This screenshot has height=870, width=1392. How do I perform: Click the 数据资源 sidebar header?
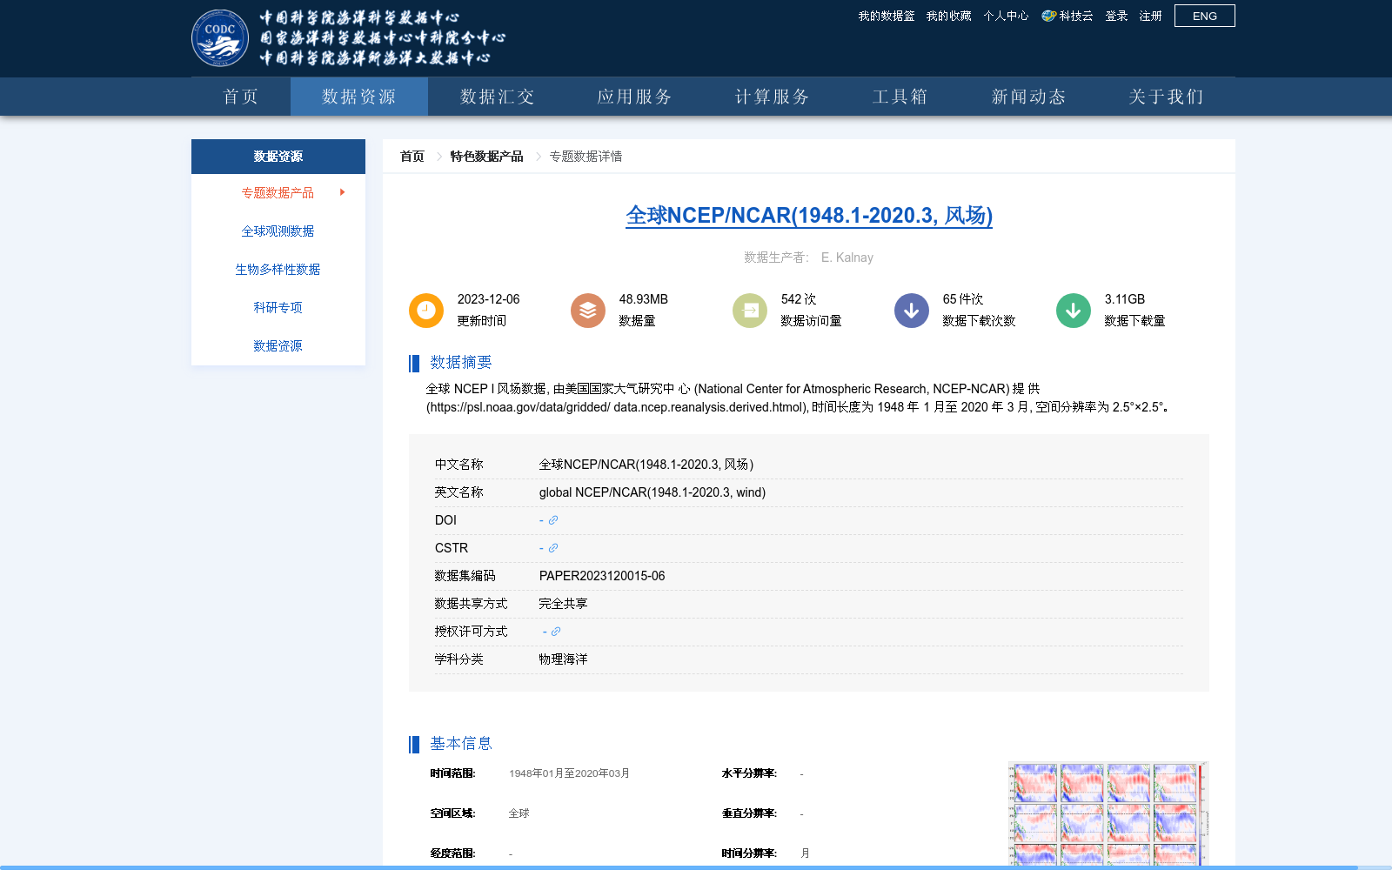click(278, 157)
